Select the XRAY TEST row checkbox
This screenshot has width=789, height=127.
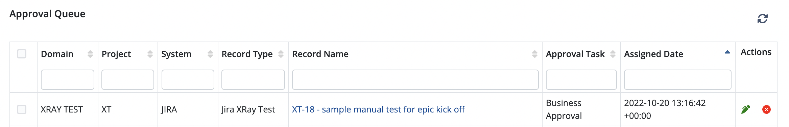coord(22,109)
